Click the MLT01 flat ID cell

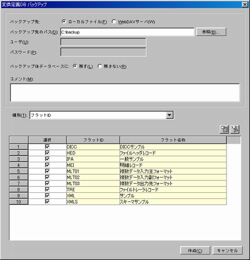coord(93,171)
